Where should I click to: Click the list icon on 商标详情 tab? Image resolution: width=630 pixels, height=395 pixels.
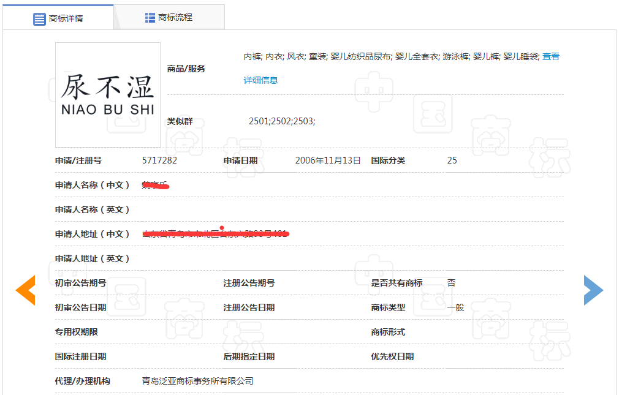39,18
